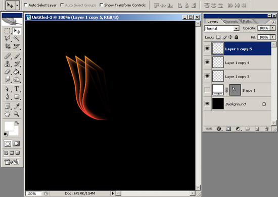
Task: Select the Eyedropper tool
Action: click(x=17, y=106)
